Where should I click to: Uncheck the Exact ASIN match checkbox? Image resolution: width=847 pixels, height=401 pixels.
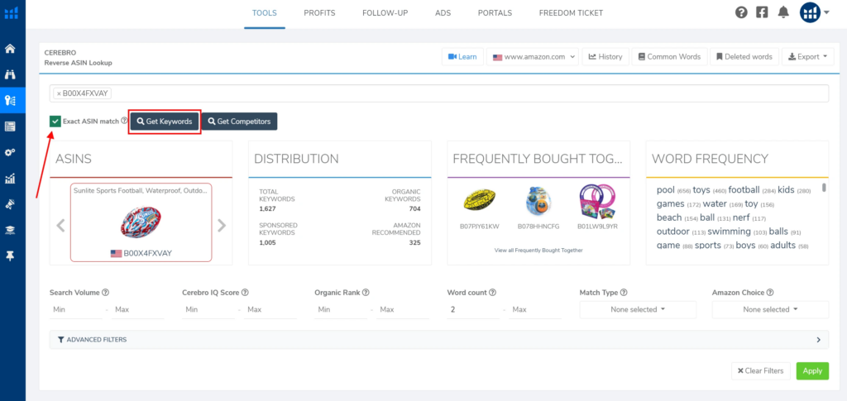tap(55, 122)
